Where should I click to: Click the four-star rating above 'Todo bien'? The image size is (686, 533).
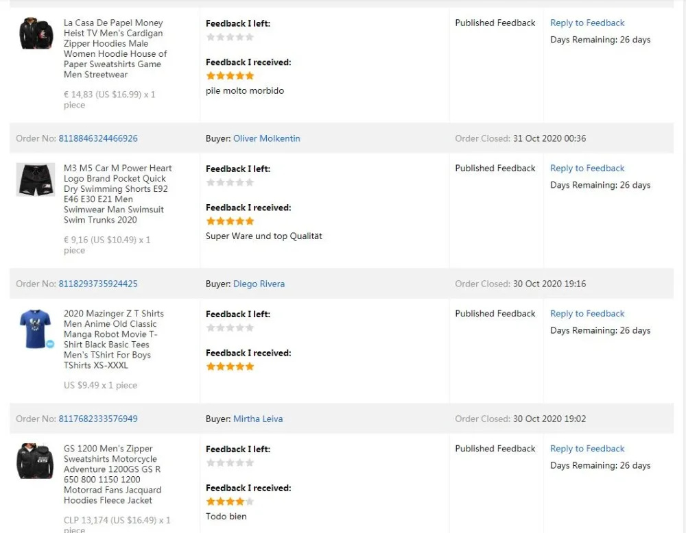[230, 501]
